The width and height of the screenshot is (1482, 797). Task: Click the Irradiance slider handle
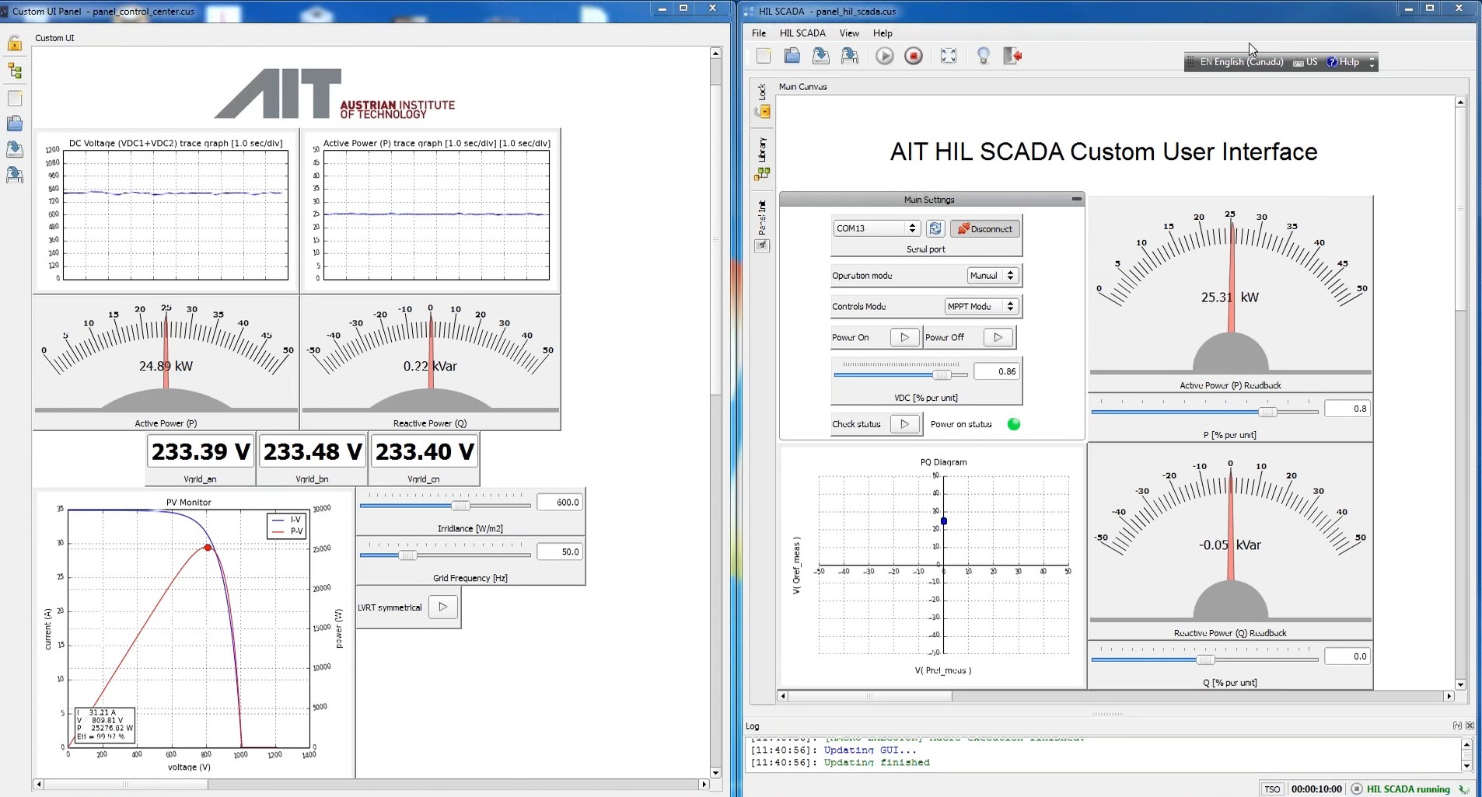click(x=460, y=506)
